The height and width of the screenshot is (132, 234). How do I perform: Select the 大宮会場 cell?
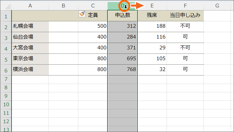tap(30, 48)
